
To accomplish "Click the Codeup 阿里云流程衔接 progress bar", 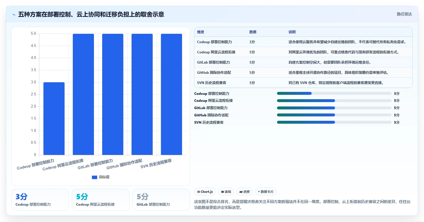I will [x=334, y=101].
